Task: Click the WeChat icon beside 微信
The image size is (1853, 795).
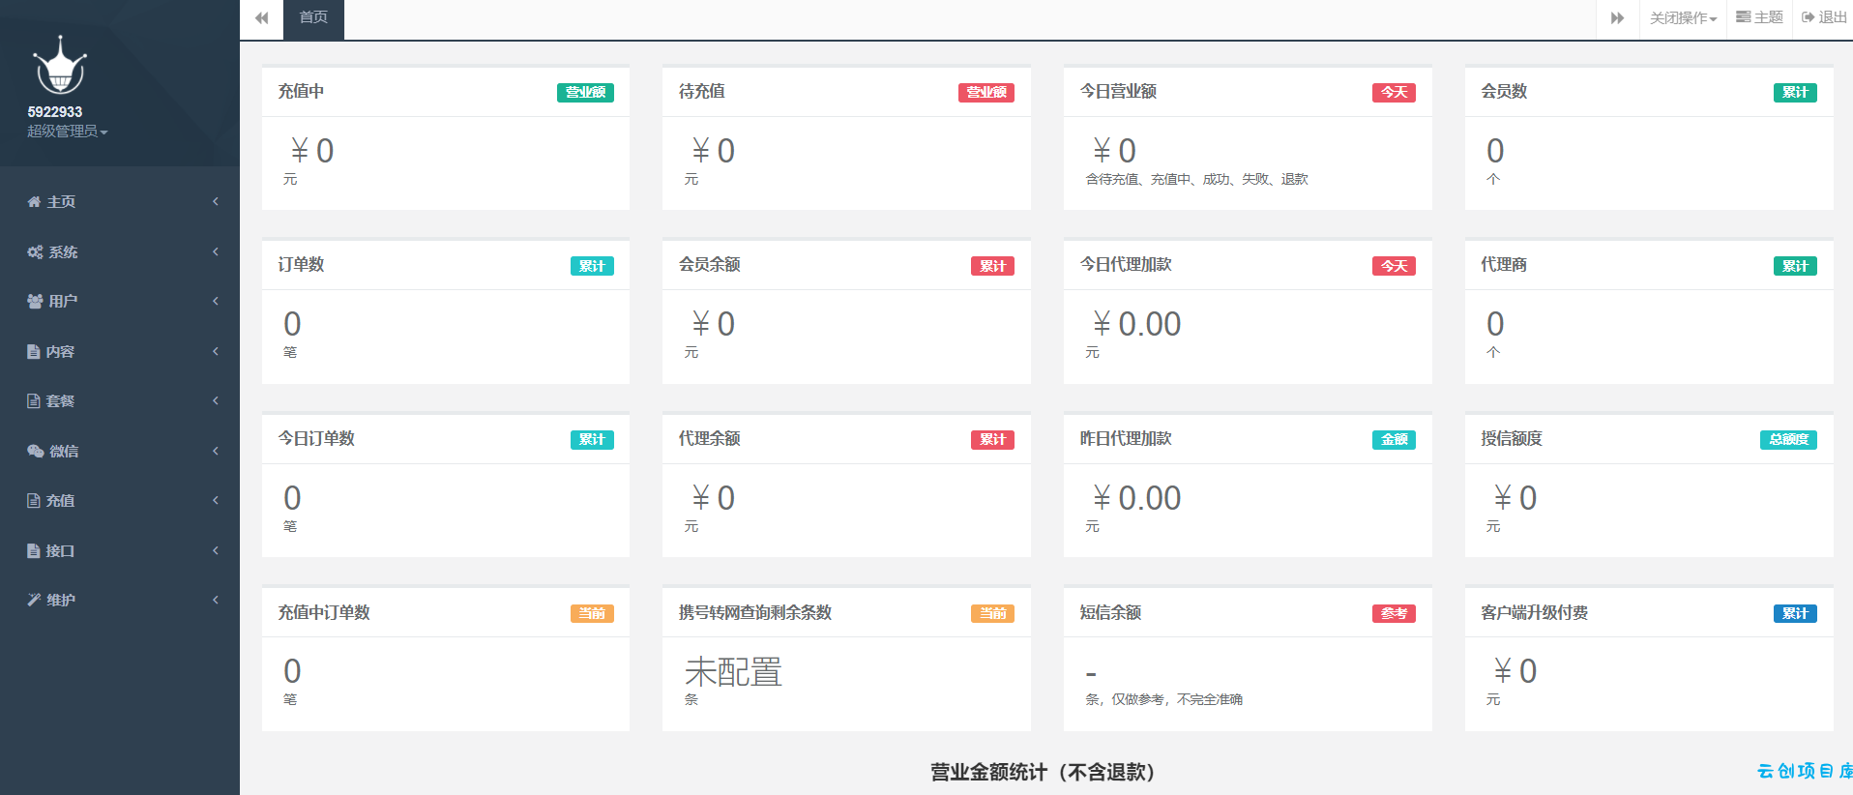Action: click(35, 452)
